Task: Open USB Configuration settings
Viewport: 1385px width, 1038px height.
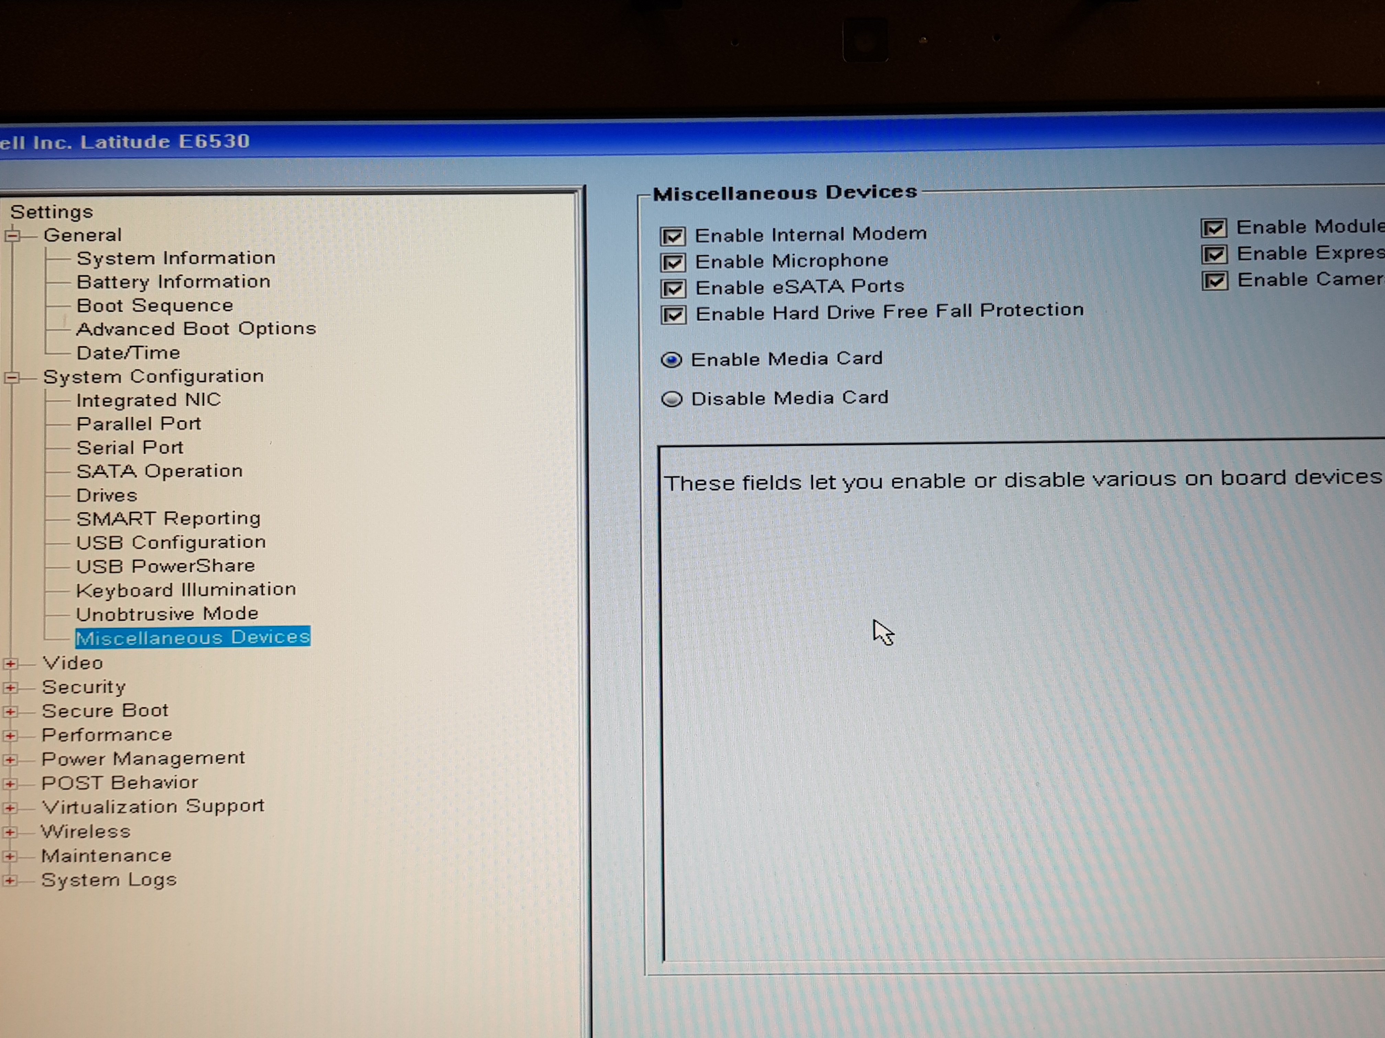Action: (171, 543)
